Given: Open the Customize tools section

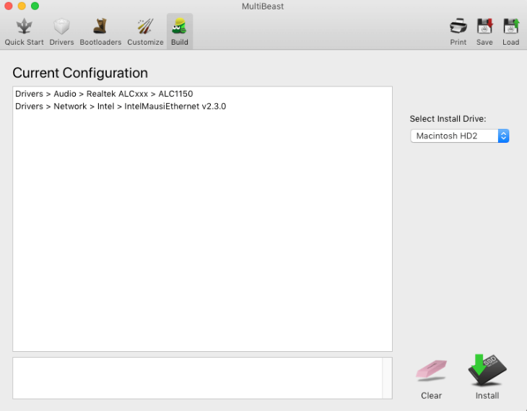Looking at the screenshot, I should pyautogui.click(x=145, y=32).
